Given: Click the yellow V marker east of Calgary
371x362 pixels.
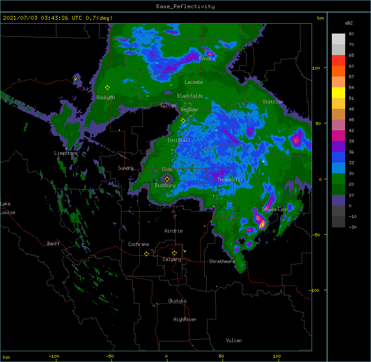Looking at the screenshot, I should click(x=185, y=251).
